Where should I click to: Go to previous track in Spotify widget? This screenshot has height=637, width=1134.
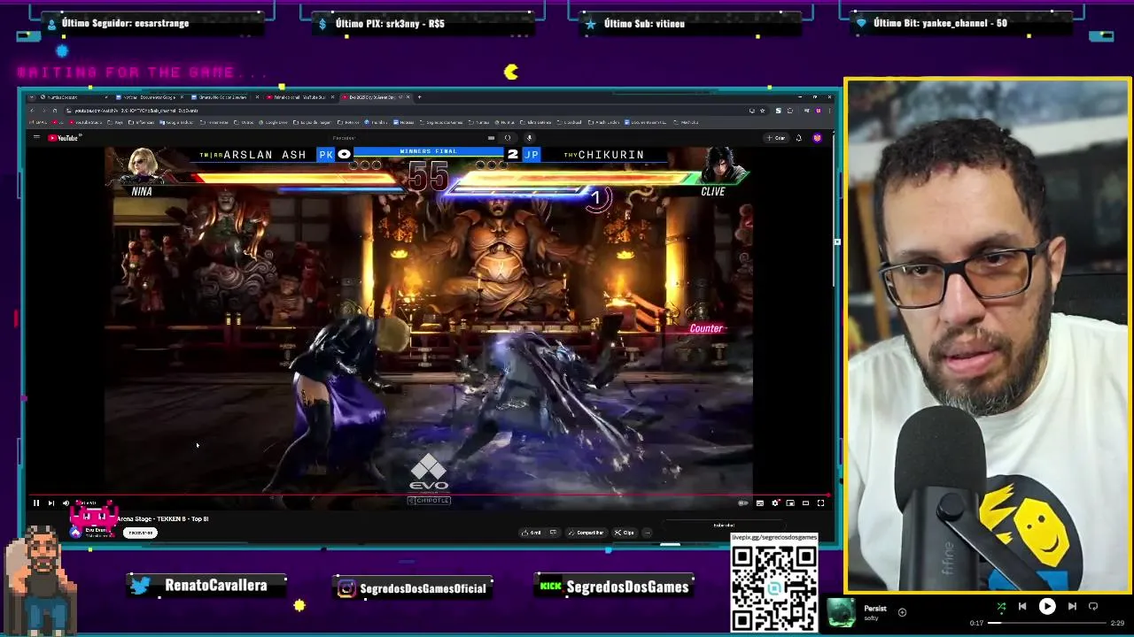[1021, 607]
